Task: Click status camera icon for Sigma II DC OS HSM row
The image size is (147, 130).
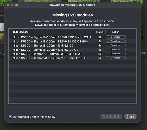Action: 100,41
